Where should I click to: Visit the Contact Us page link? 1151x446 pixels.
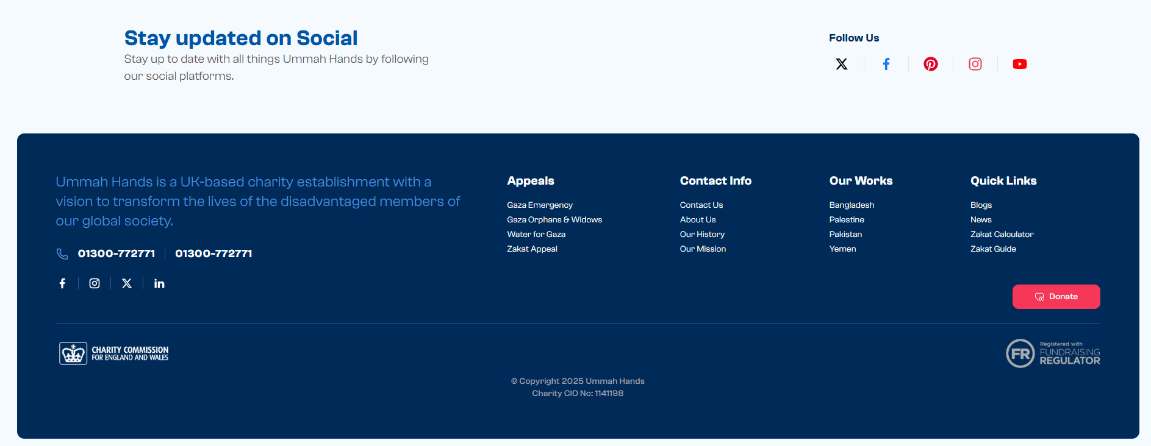tap(701, 205)
